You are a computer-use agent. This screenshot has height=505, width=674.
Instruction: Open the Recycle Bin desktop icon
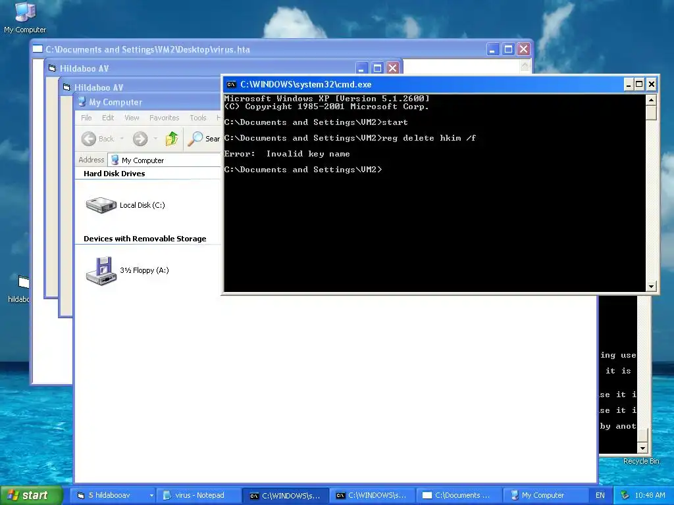coord(641,461)
